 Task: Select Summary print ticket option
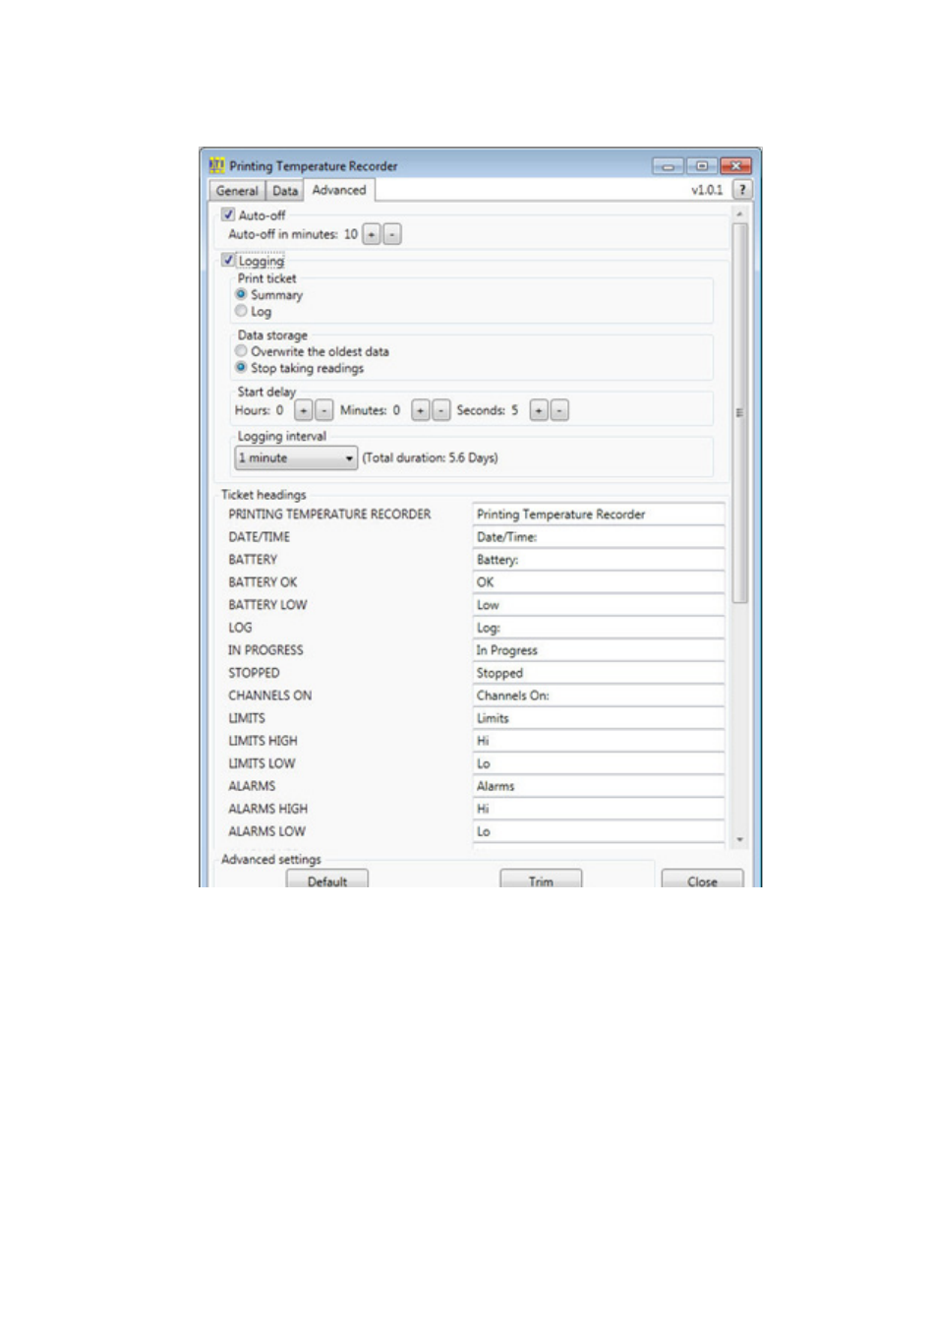(241, 294)
